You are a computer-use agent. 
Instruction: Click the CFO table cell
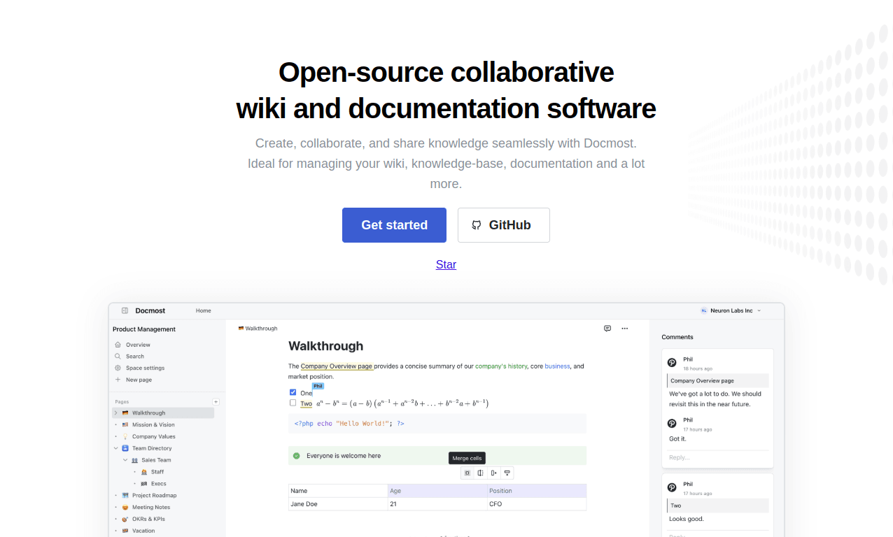(x=537, y=503)
